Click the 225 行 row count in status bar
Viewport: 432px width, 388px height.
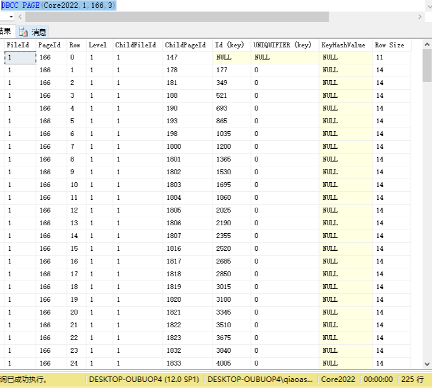coord(412,379)
